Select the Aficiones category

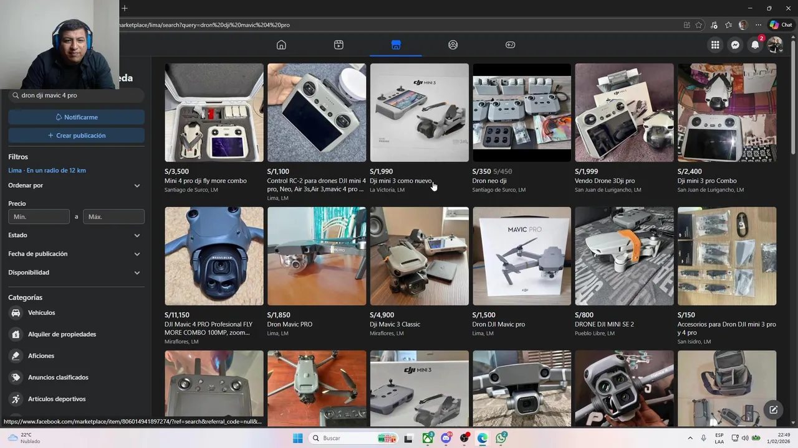(76, 356)
